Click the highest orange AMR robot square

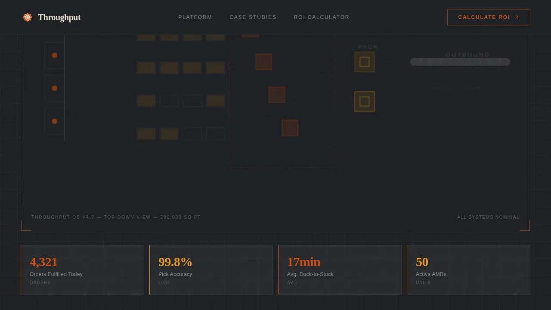coord(263,62)
